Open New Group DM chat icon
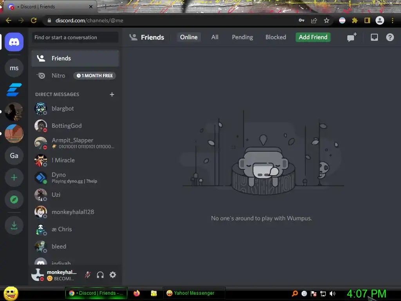This screenshot has height=301, width=401. point(352,37)
